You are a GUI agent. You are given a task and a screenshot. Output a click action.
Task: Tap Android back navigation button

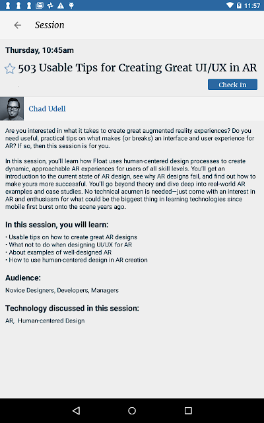(77, 410)
